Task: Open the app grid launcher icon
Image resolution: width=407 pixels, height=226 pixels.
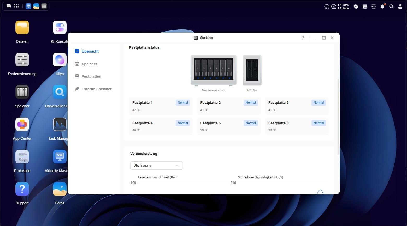Action: tap(16, 6)
